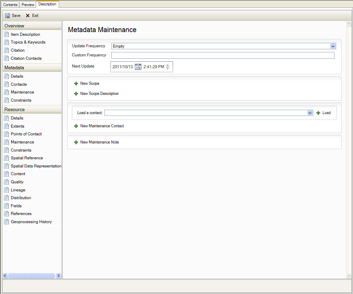
Task: Click the green plus Load icon
Action: (x=318, y=113)
